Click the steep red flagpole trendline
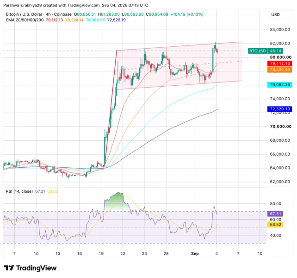297x278 pixels. coord(111,107)
